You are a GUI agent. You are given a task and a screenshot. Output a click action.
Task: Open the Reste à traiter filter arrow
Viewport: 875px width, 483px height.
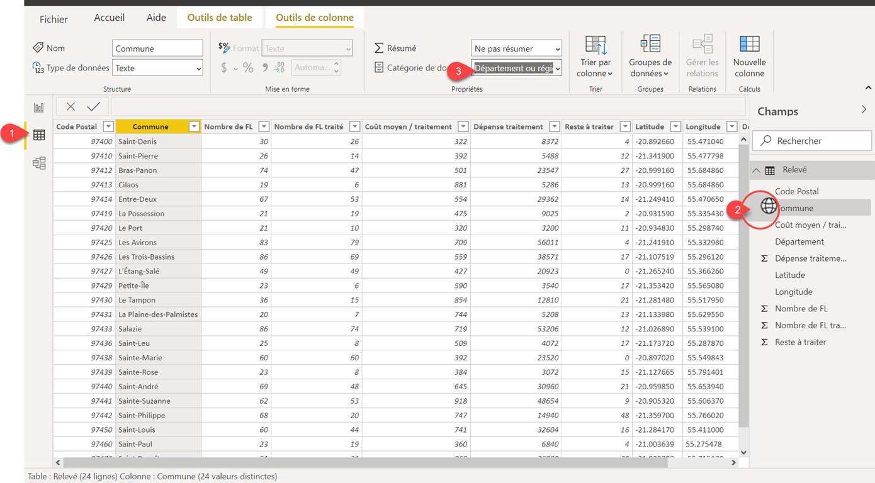[x=625, y=126]
